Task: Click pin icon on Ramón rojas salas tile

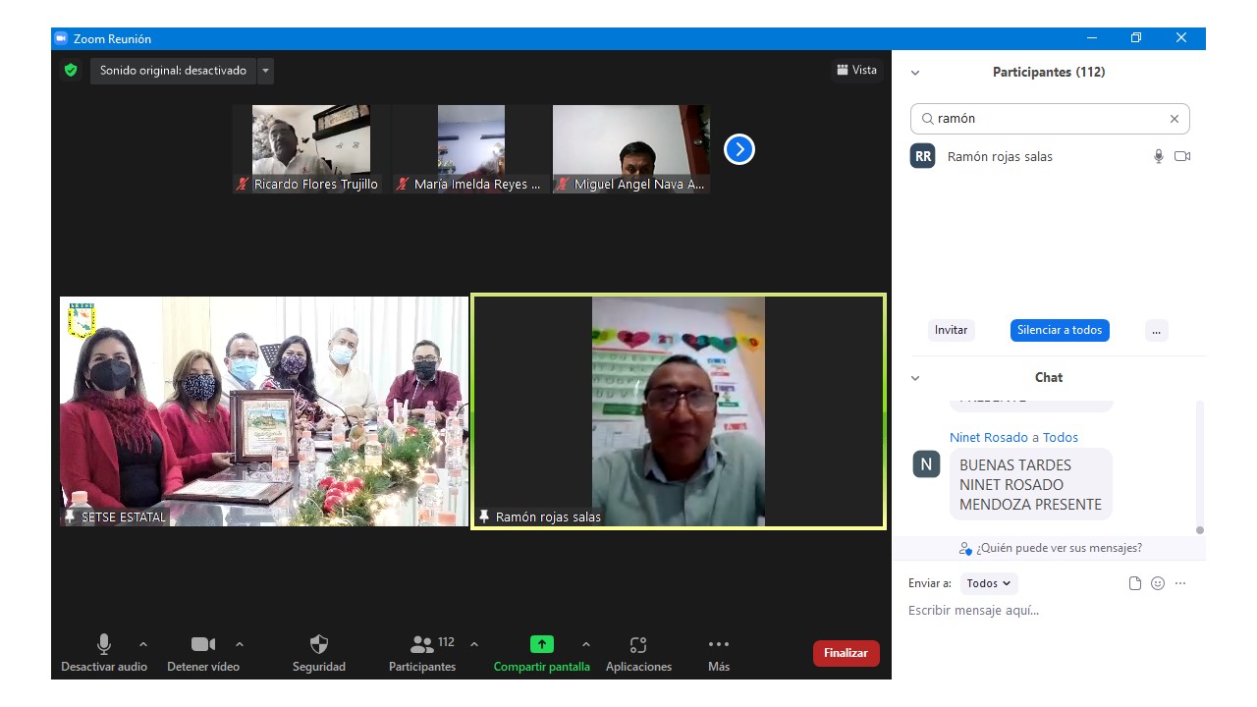Action: pos(484,517)
